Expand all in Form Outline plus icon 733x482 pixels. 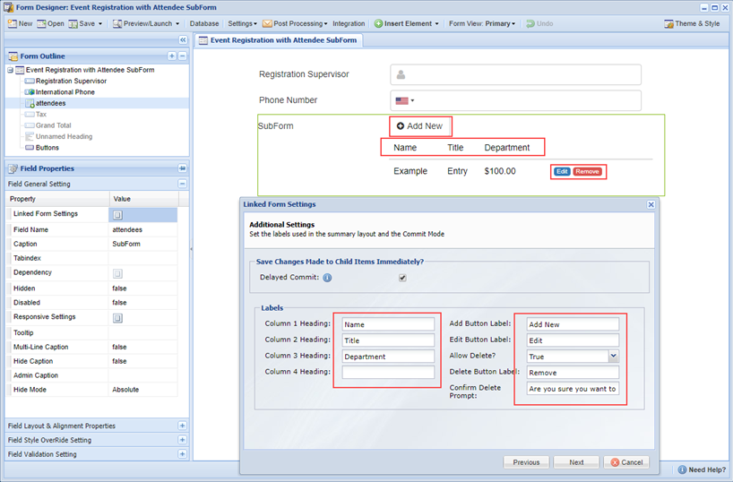tap(172, 56)
